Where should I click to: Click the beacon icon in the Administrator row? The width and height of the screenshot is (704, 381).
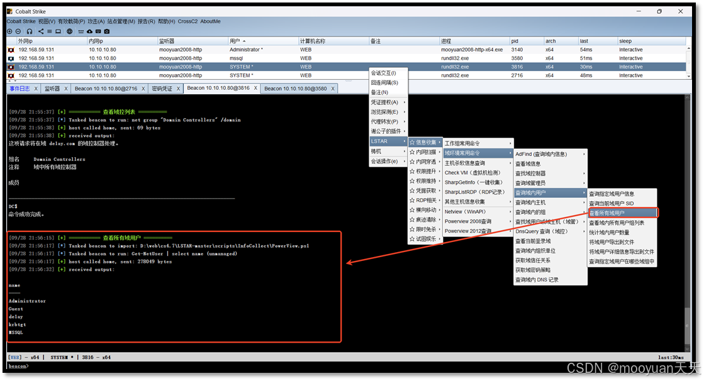click(x=11, y=50)
